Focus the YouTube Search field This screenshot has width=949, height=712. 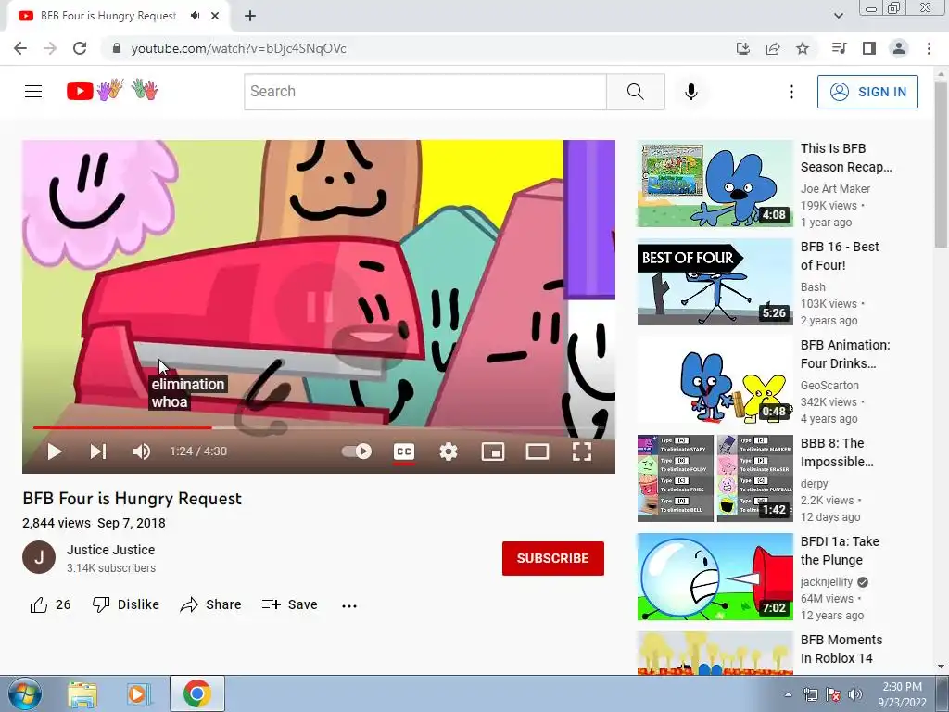point(425,92)
